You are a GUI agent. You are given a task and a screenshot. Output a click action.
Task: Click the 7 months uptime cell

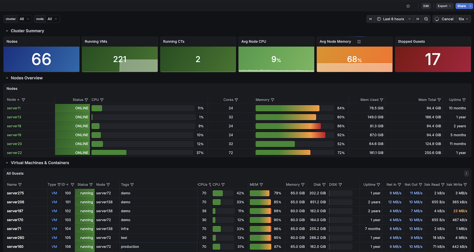[373, 229]
